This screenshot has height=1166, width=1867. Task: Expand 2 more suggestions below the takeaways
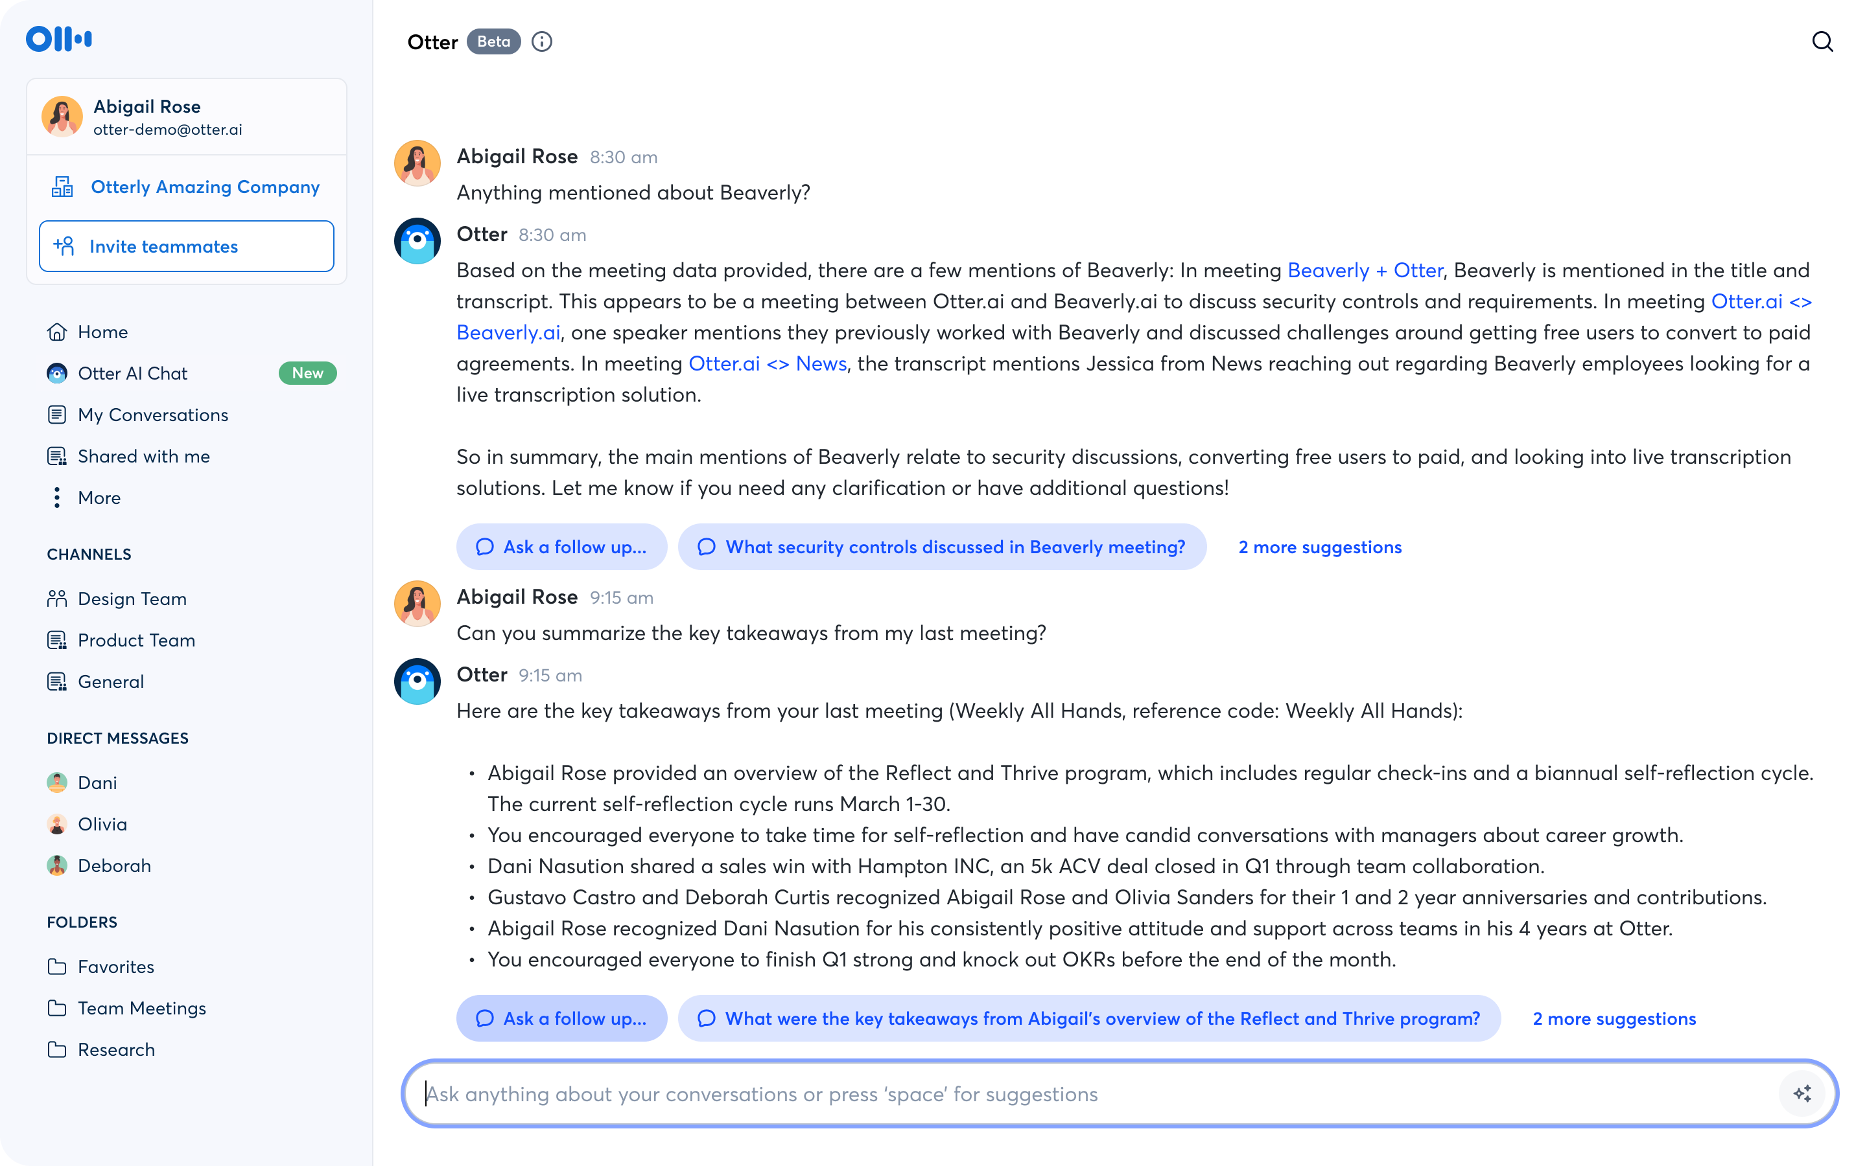[1615, 1018]
